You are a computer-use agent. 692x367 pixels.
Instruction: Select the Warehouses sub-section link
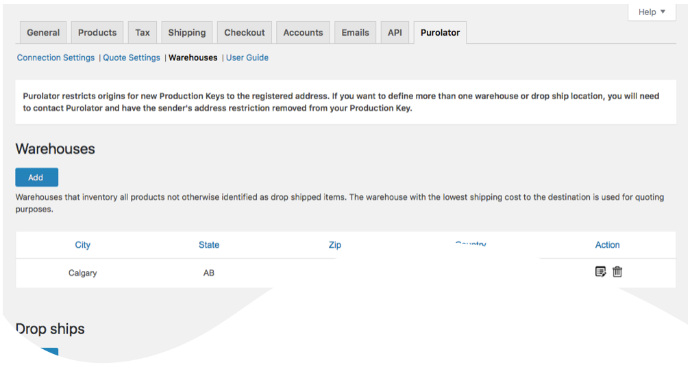[193, 58]
